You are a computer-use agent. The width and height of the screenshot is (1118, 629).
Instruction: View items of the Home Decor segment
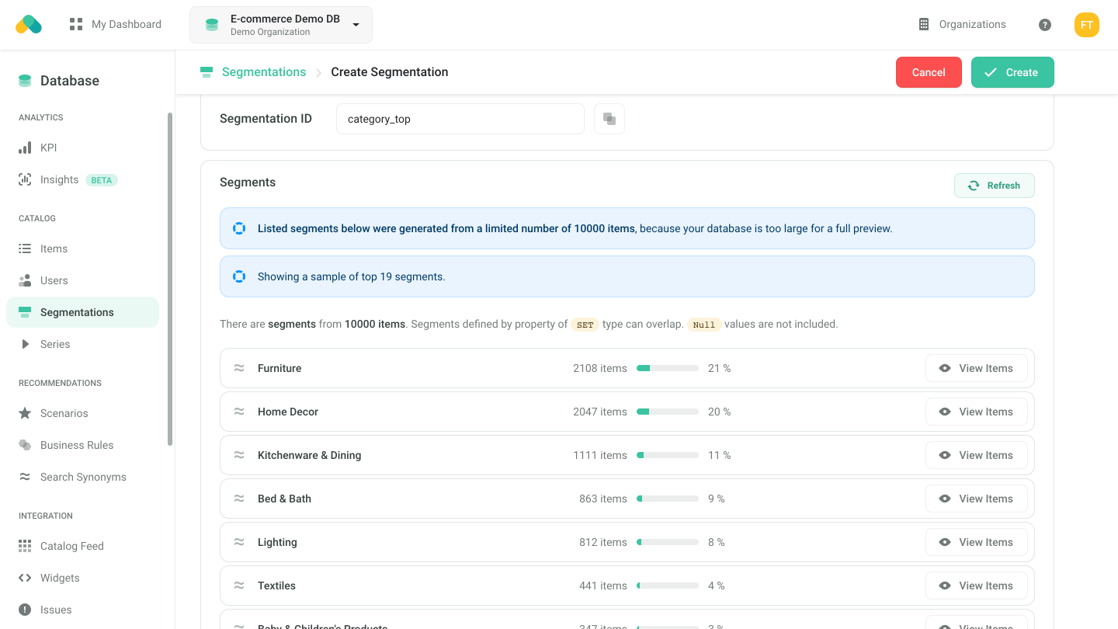tap(976, 412)
